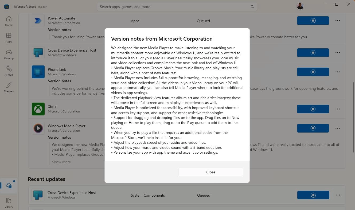The width and height of the screenshot is (355, 210).
Task: Stop the Phone Link queued update
Action: coord(313,72)
